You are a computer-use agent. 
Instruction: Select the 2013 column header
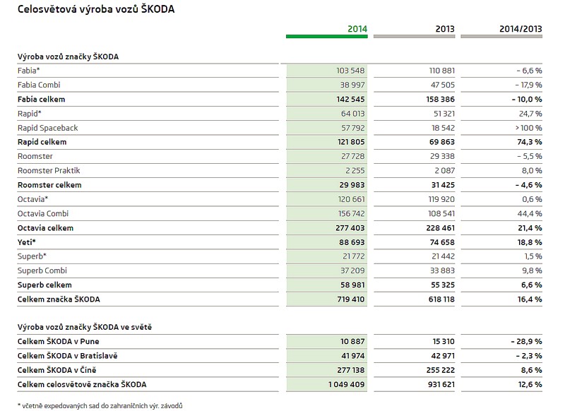445,29
